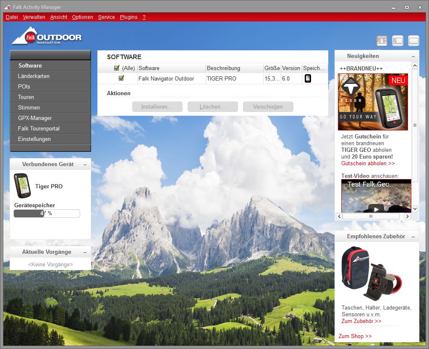
Task: Follow the Zum Shop >> link
Action: [355, 336]
